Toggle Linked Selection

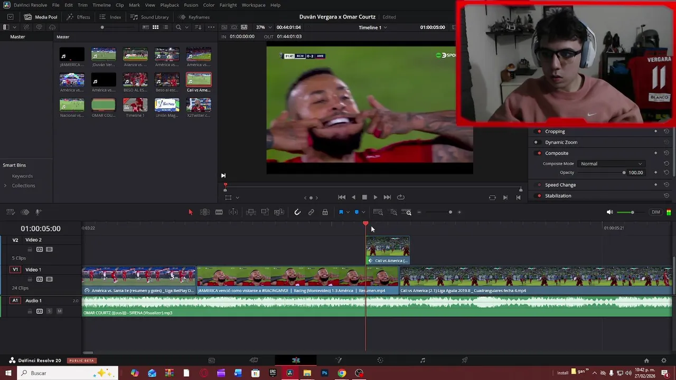pyautogui.click(x=311, y=212)
